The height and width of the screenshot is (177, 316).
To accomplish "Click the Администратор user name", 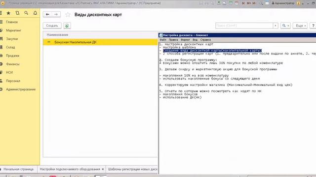I will click(283, 3).
